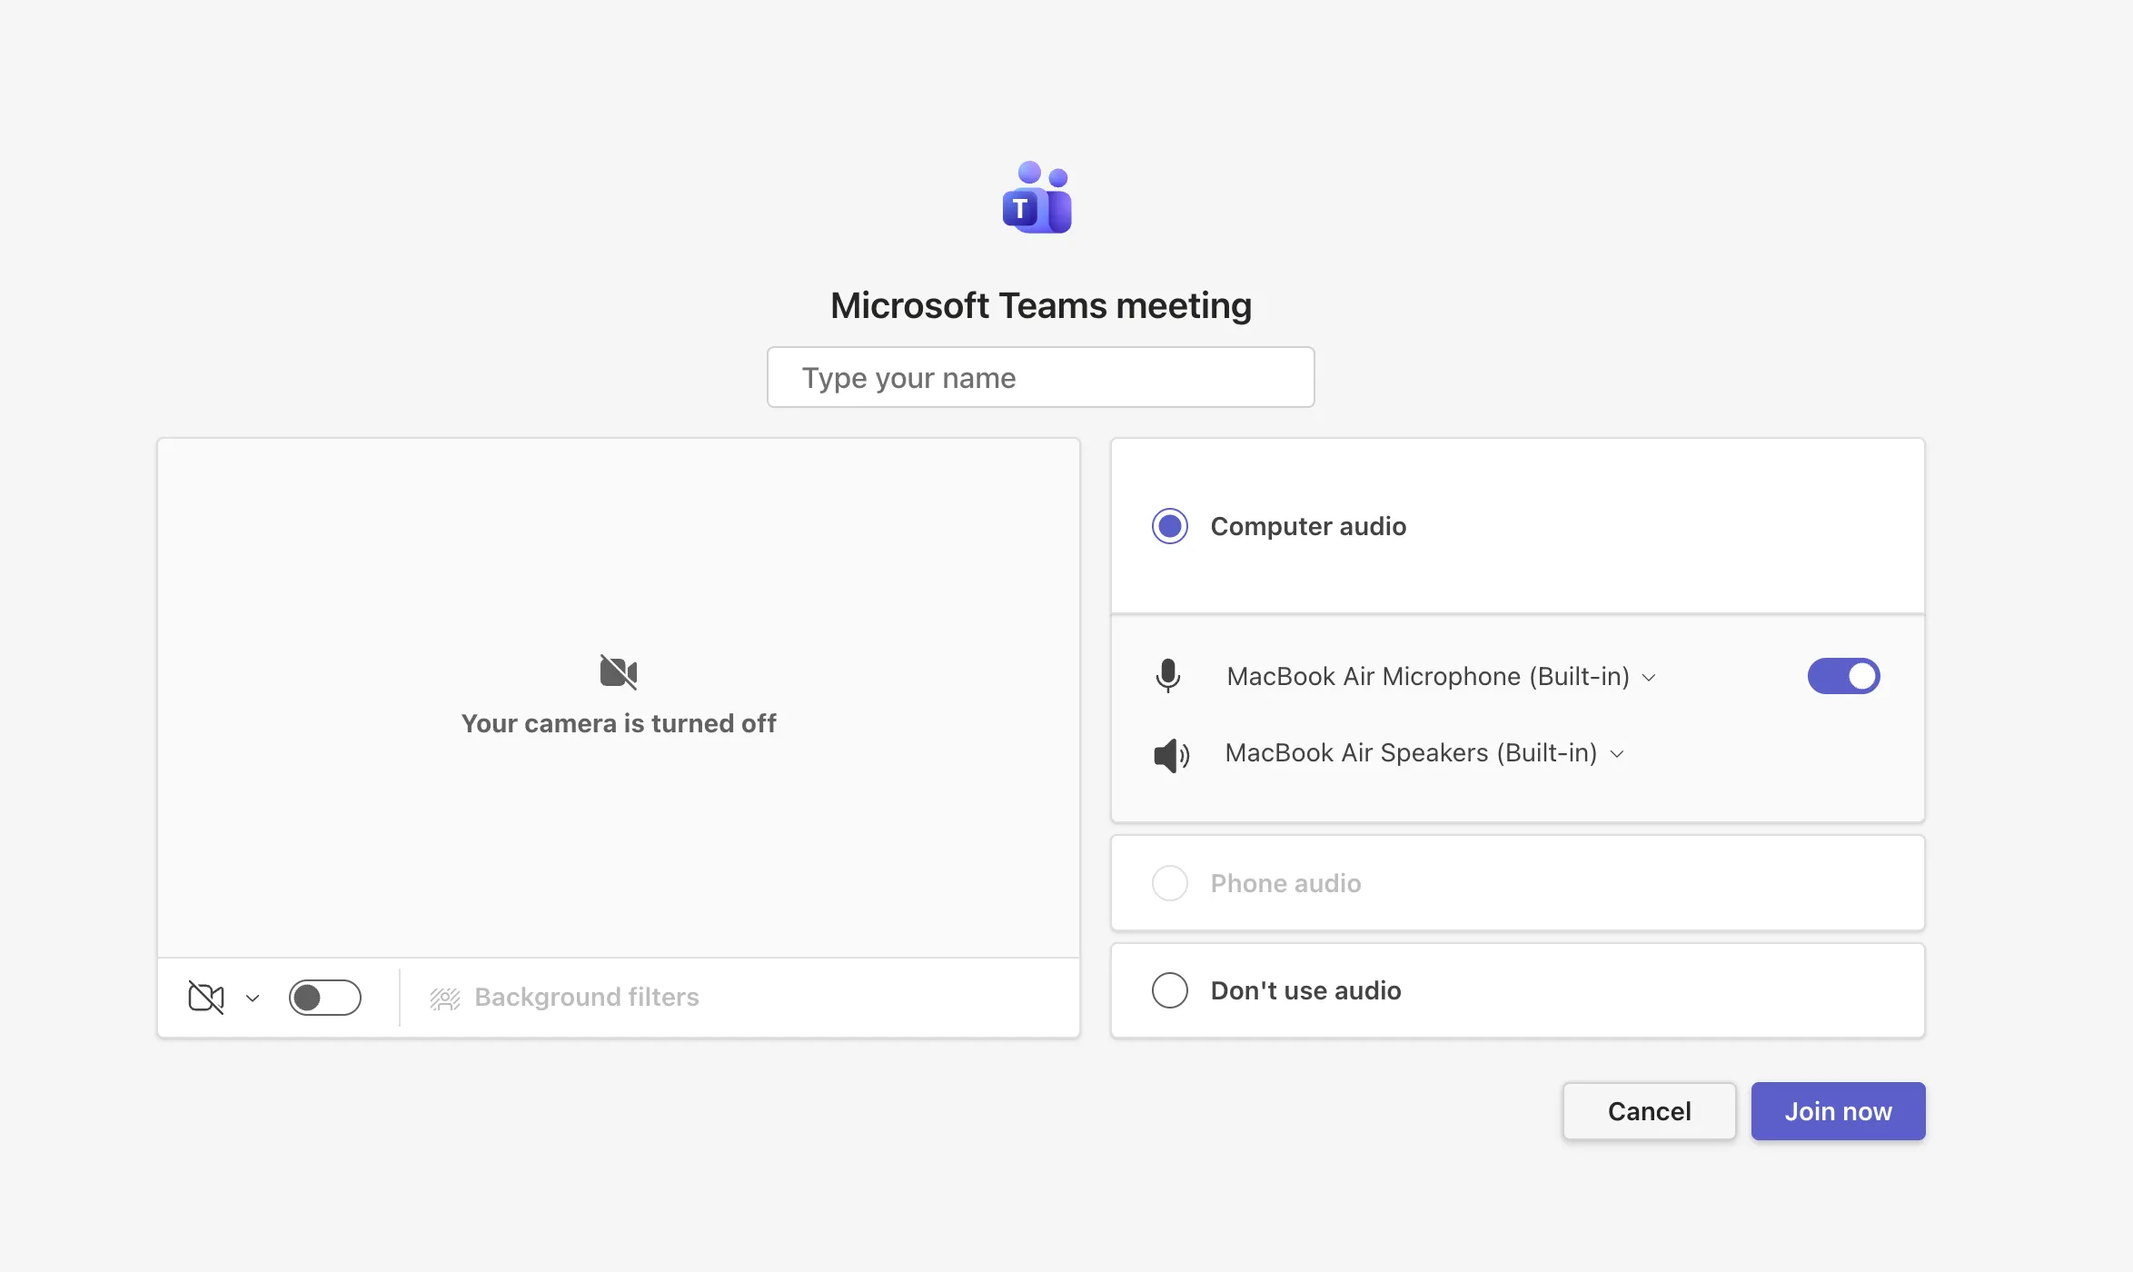Select the Computer audio radio button
This screenshot has width=2133, height=1272.
pyautogui.click(x=1169, y=526)
